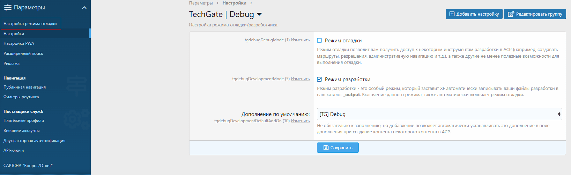Screen dimensions: 571x175
Task: Collapse the Параметры section chevron
Action: coord(84,8)
